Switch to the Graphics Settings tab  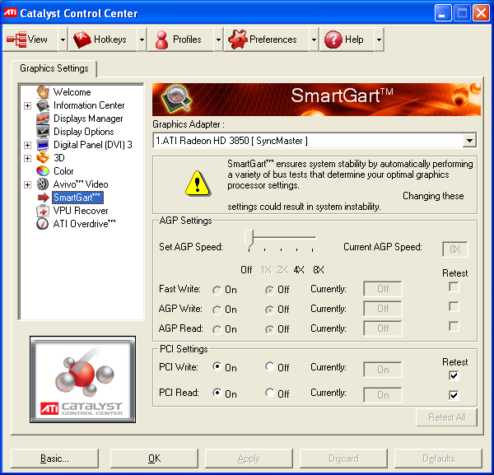(x=54, y=68)
